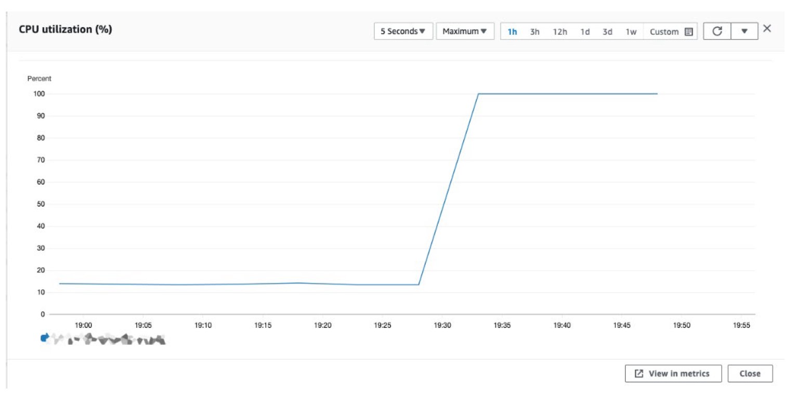
Task: Open the 5 Seconds period dropdown
Action: (x=403, y=31)
